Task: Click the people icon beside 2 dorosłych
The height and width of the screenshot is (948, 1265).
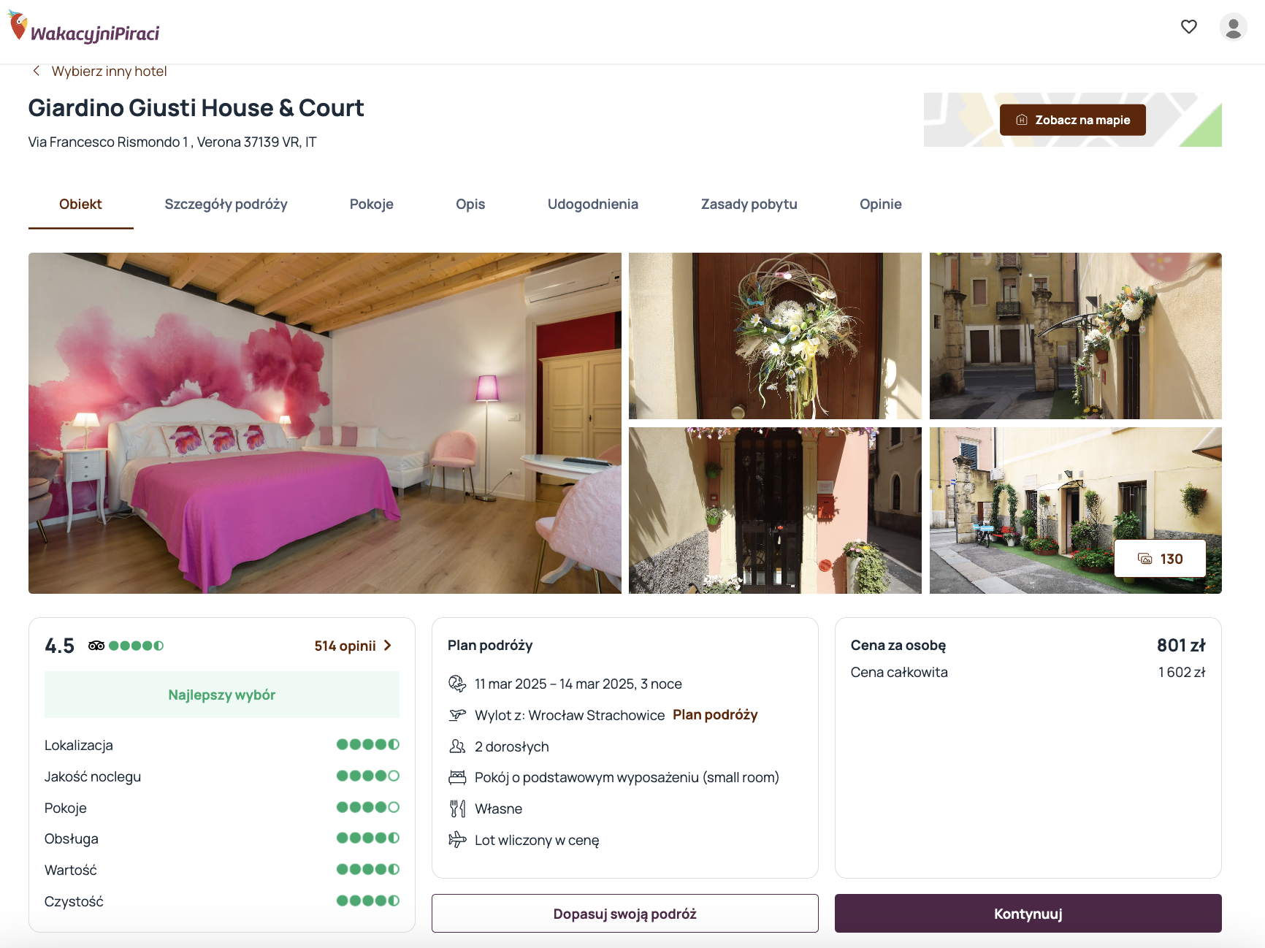Action: point(457,746)
